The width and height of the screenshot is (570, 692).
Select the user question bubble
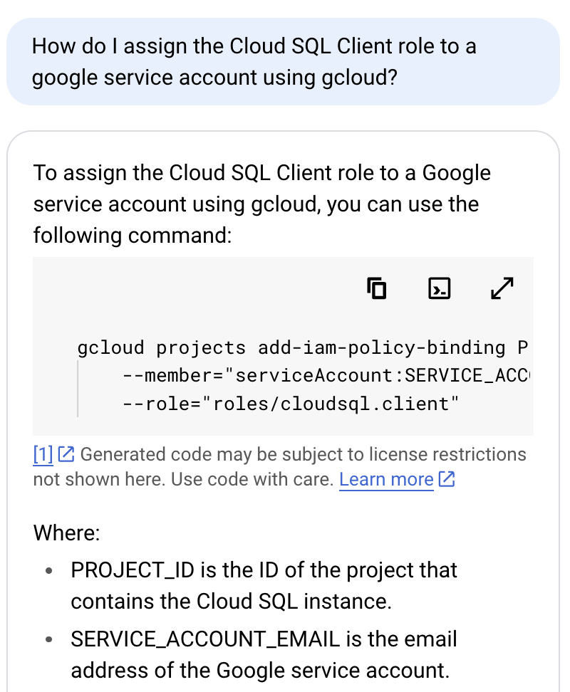tap(283, 61)
